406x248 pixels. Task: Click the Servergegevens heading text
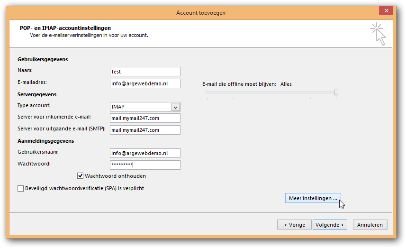coord(37,94)
